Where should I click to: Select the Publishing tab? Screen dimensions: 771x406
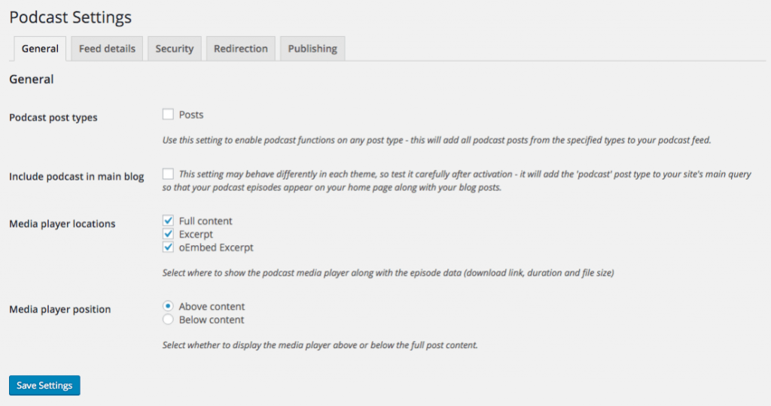(312, 49)
